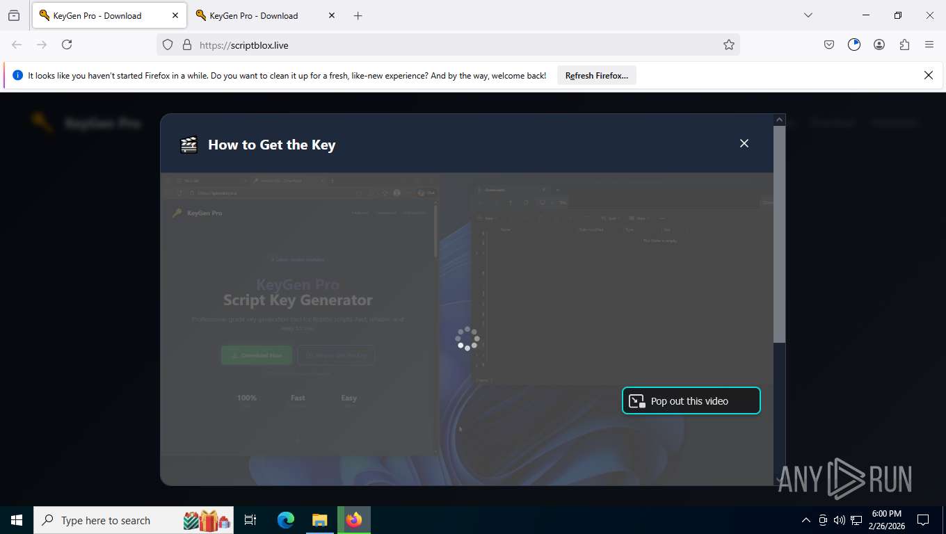
Task: Close the first KeyGen Pro tab
Action: 175,15
